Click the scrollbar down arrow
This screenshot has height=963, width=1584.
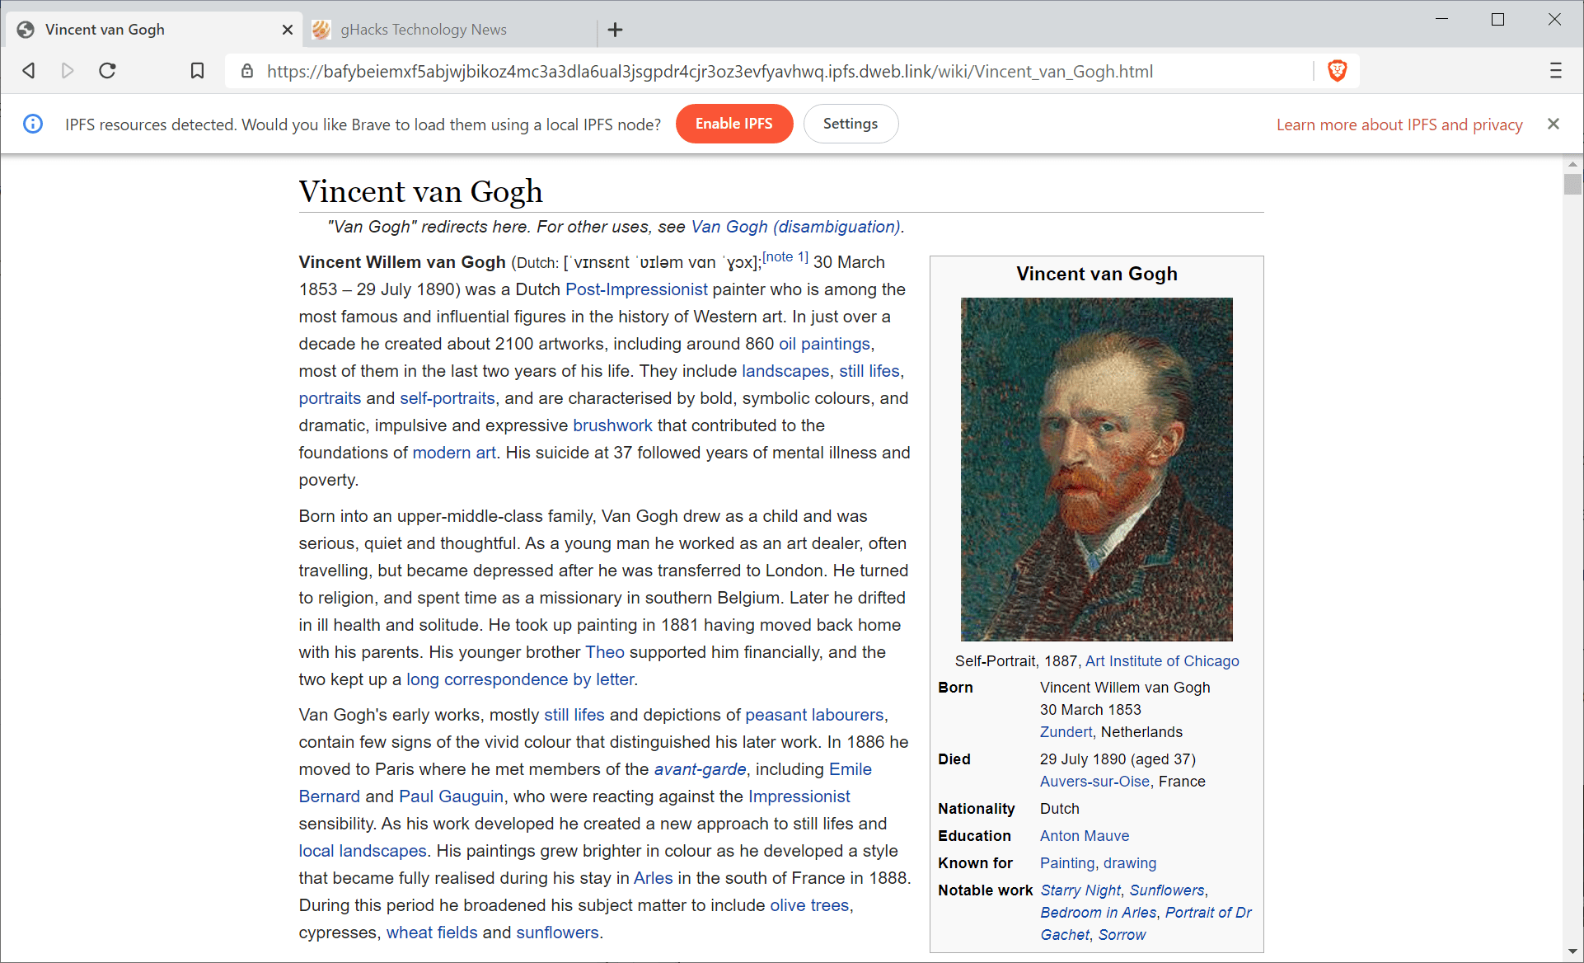[1572, 952]
